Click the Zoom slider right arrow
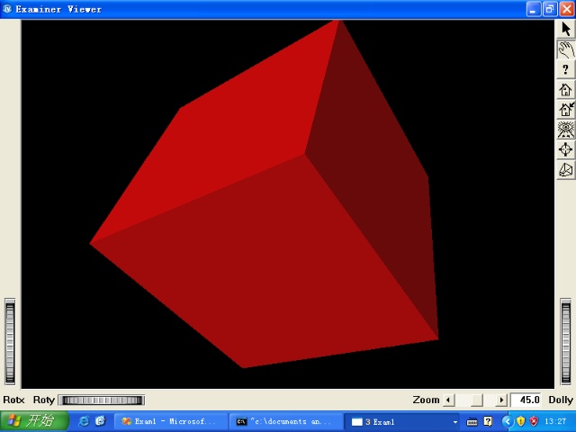Screen dimensions: 576x432 click(x=501, y=400)
